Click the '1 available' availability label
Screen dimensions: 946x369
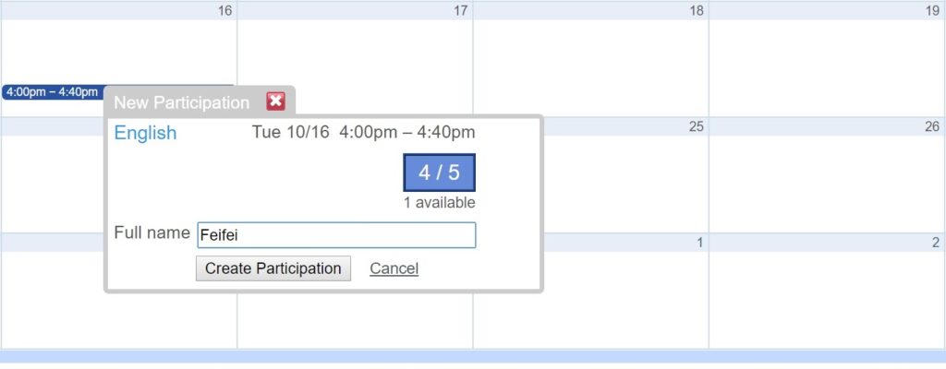click(439, 203)
